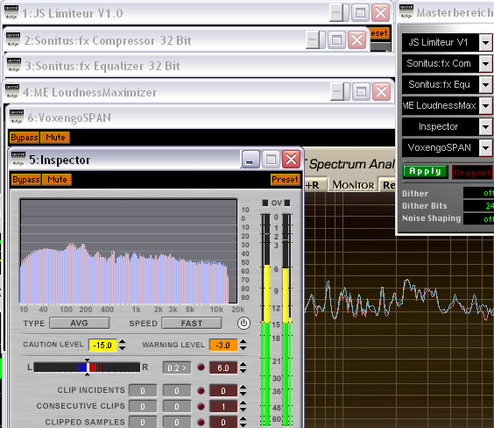The image size is (494, 428).
Task: Toggle the Clipped Samples red LED
Action: click(201, 422)
